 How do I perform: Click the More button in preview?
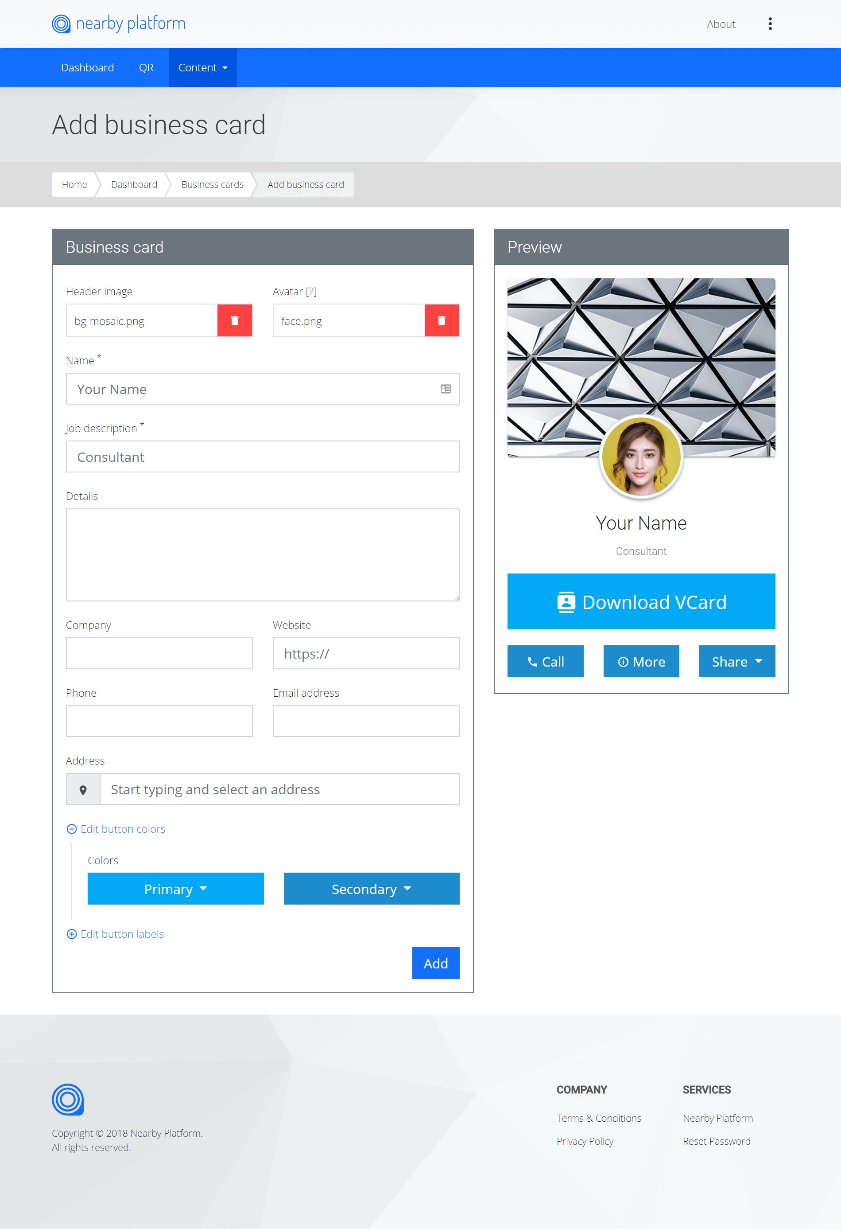point(641,662)
